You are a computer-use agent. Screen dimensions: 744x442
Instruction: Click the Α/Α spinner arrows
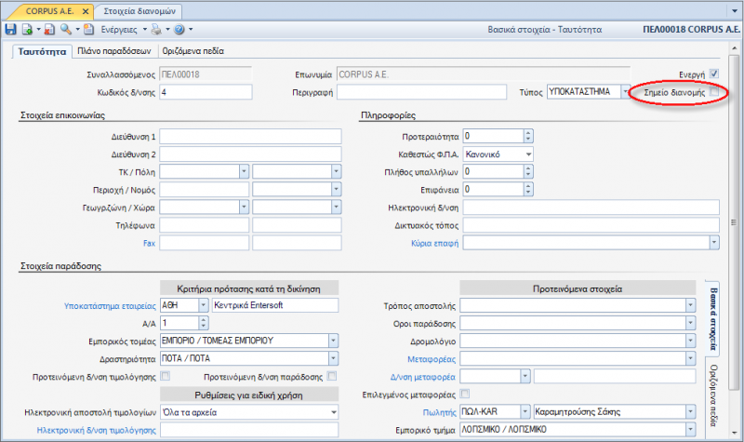[x=203, y=323]
